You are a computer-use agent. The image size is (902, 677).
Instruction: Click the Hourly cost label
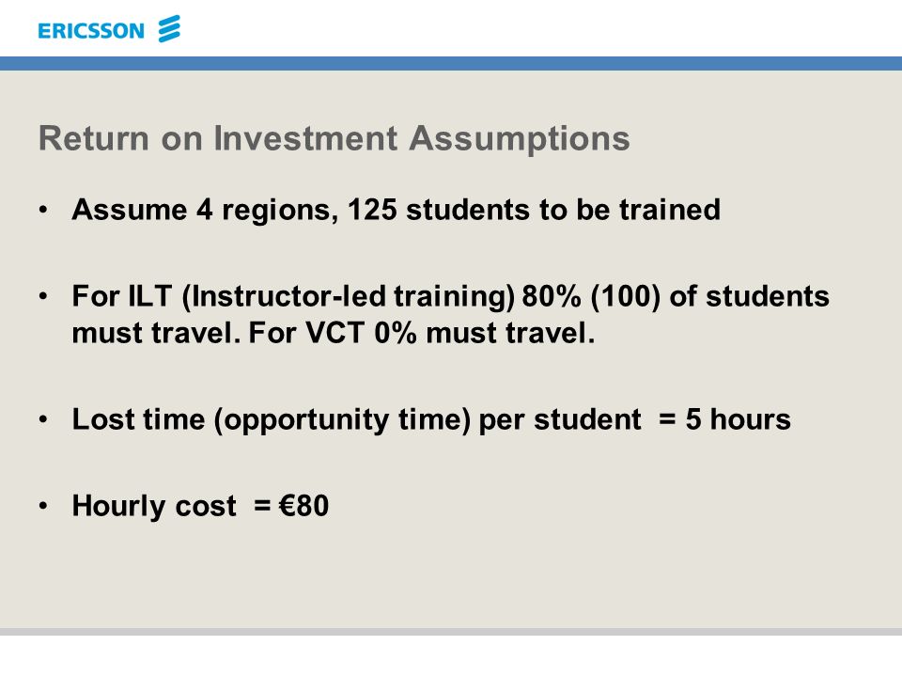154,507
